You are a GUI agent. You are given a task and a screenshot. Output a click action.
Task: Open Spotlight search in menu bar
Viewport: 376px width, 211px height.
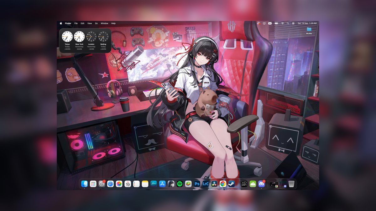288,23
